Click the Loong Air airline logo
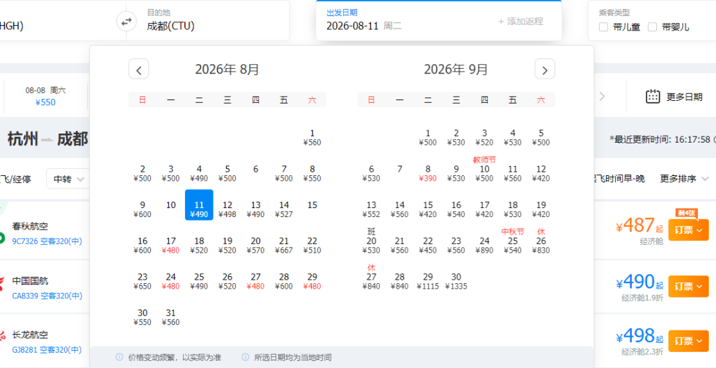This screenshot has height=368, width=716. tap(3, 335)
